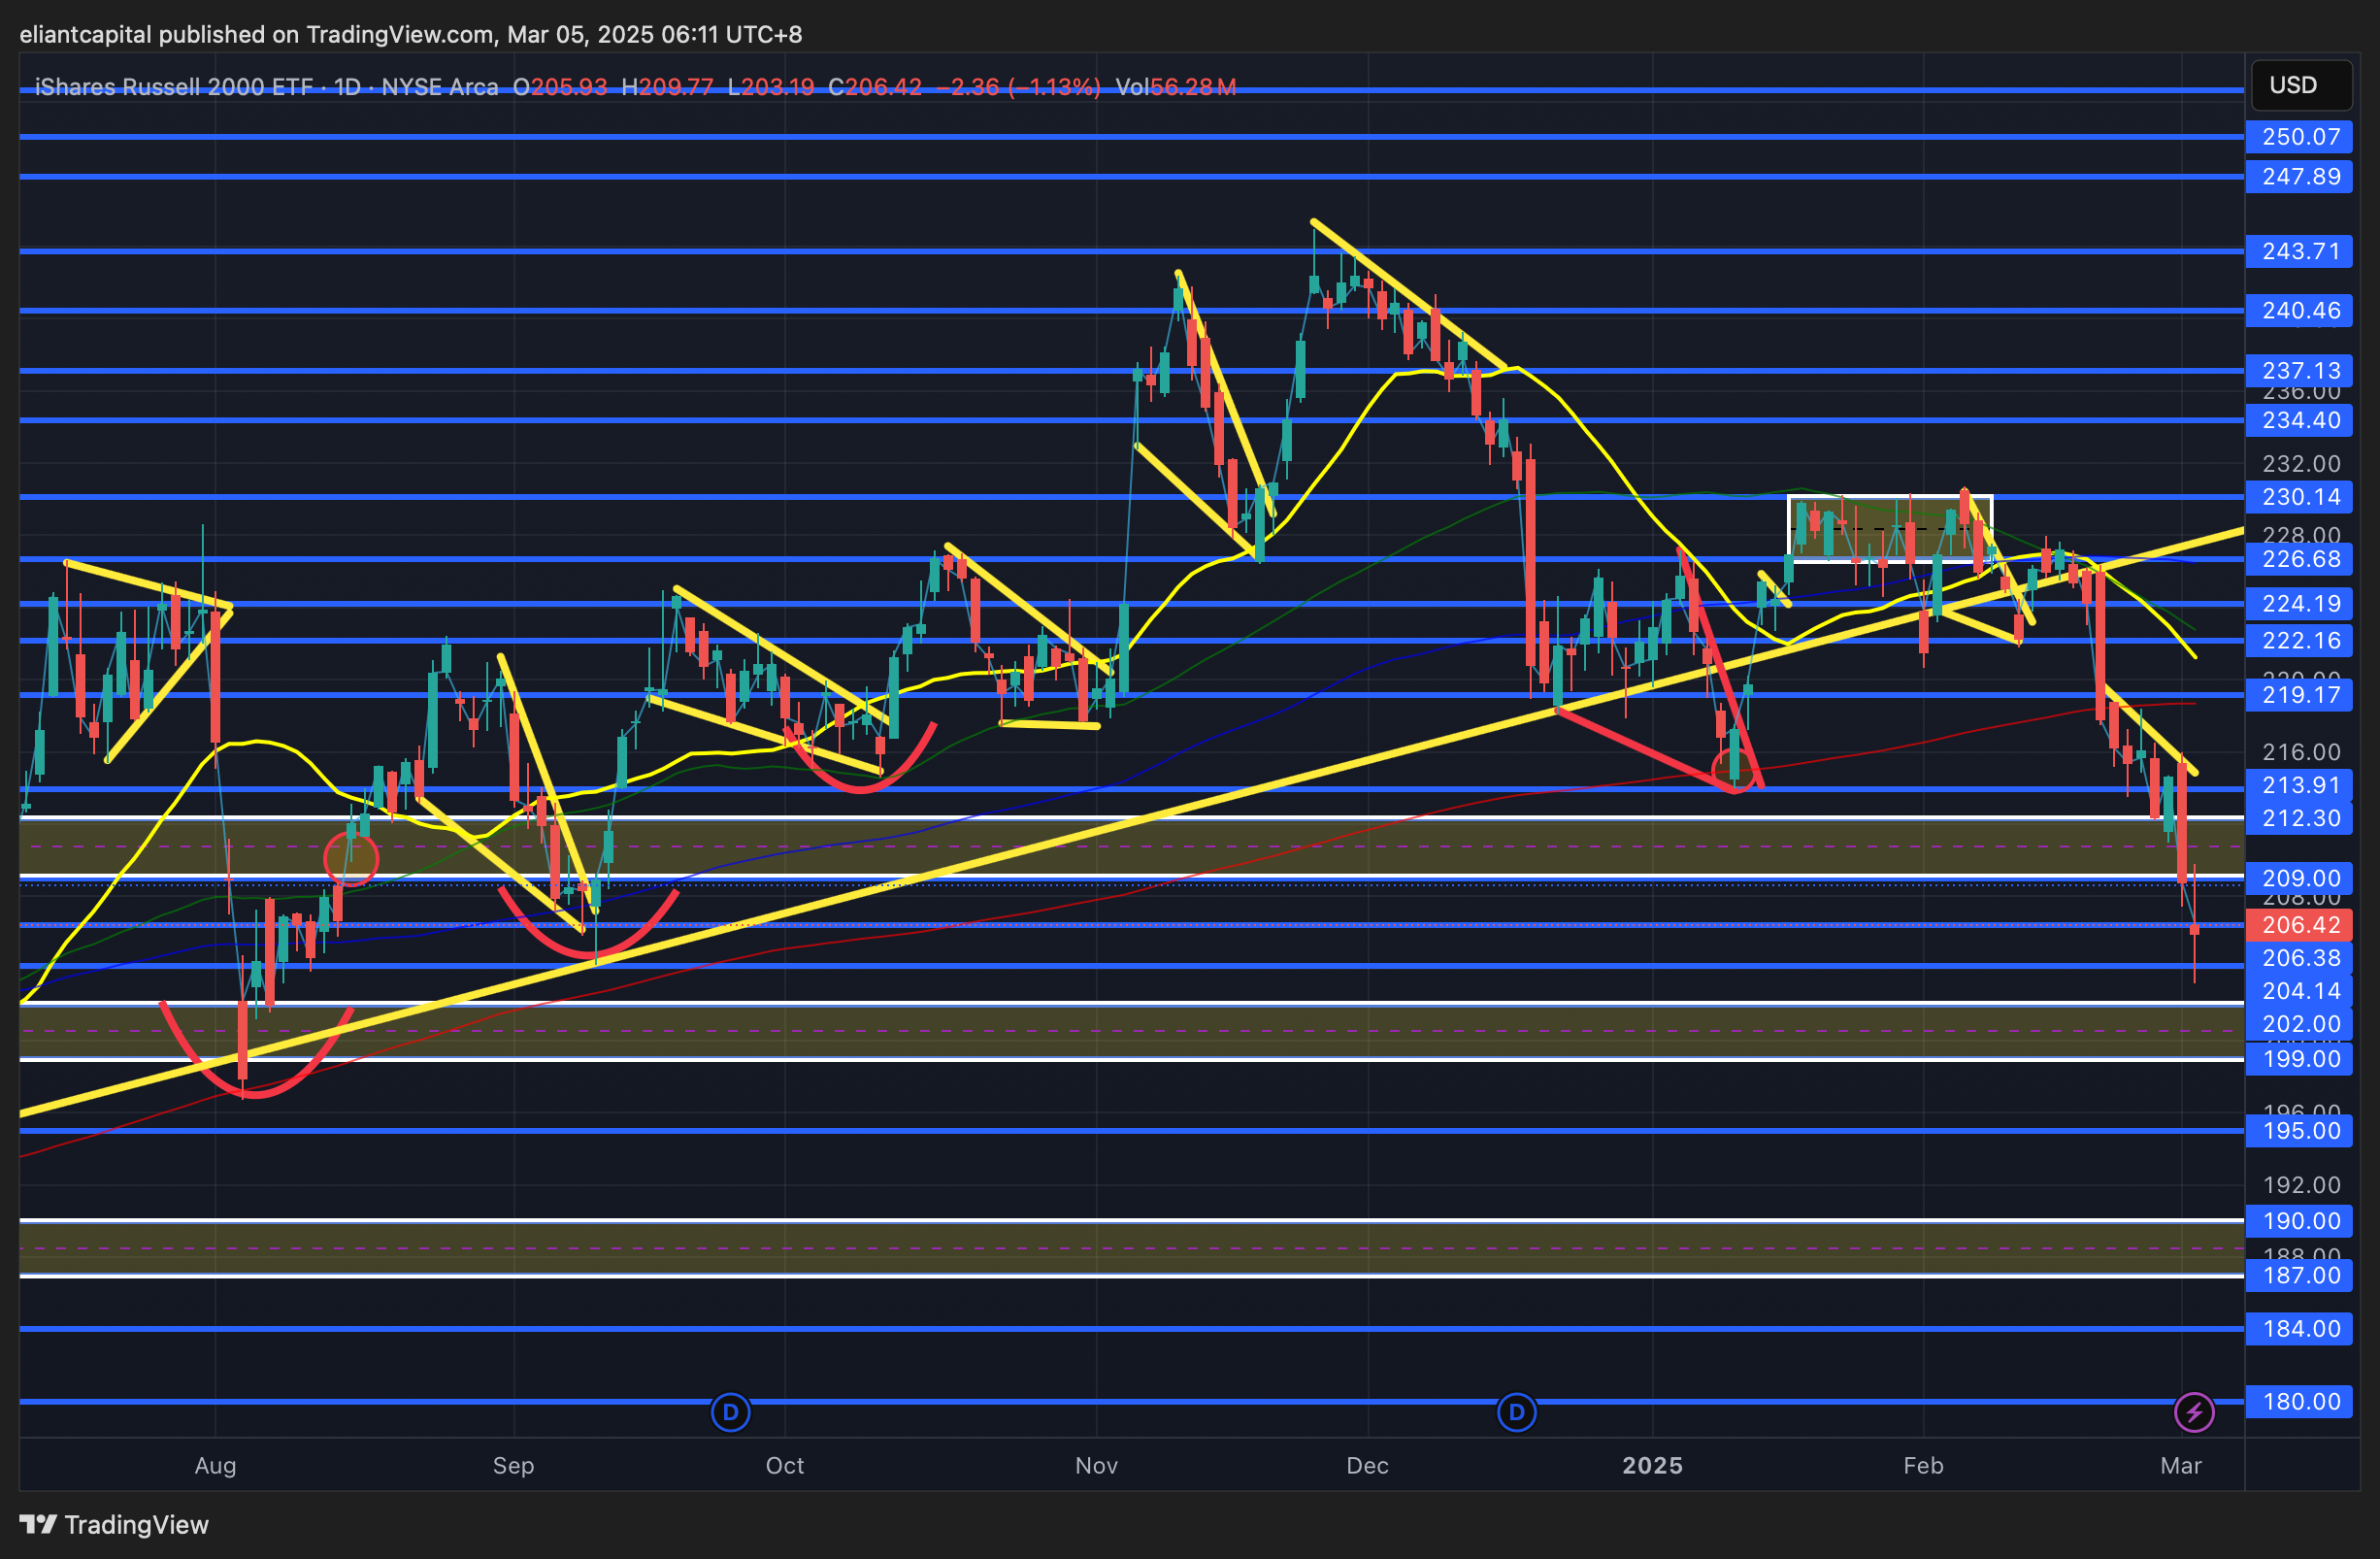Click the Nov label on time axis
The image size is (2380, 1559).
coord(1096,1465)
